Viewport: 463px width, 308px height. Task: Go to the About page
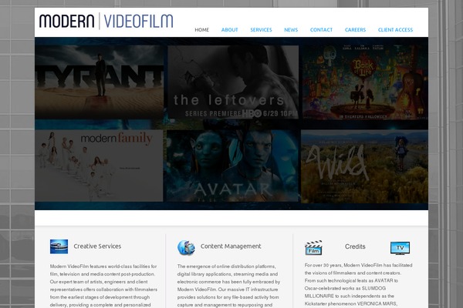[229, 30]
